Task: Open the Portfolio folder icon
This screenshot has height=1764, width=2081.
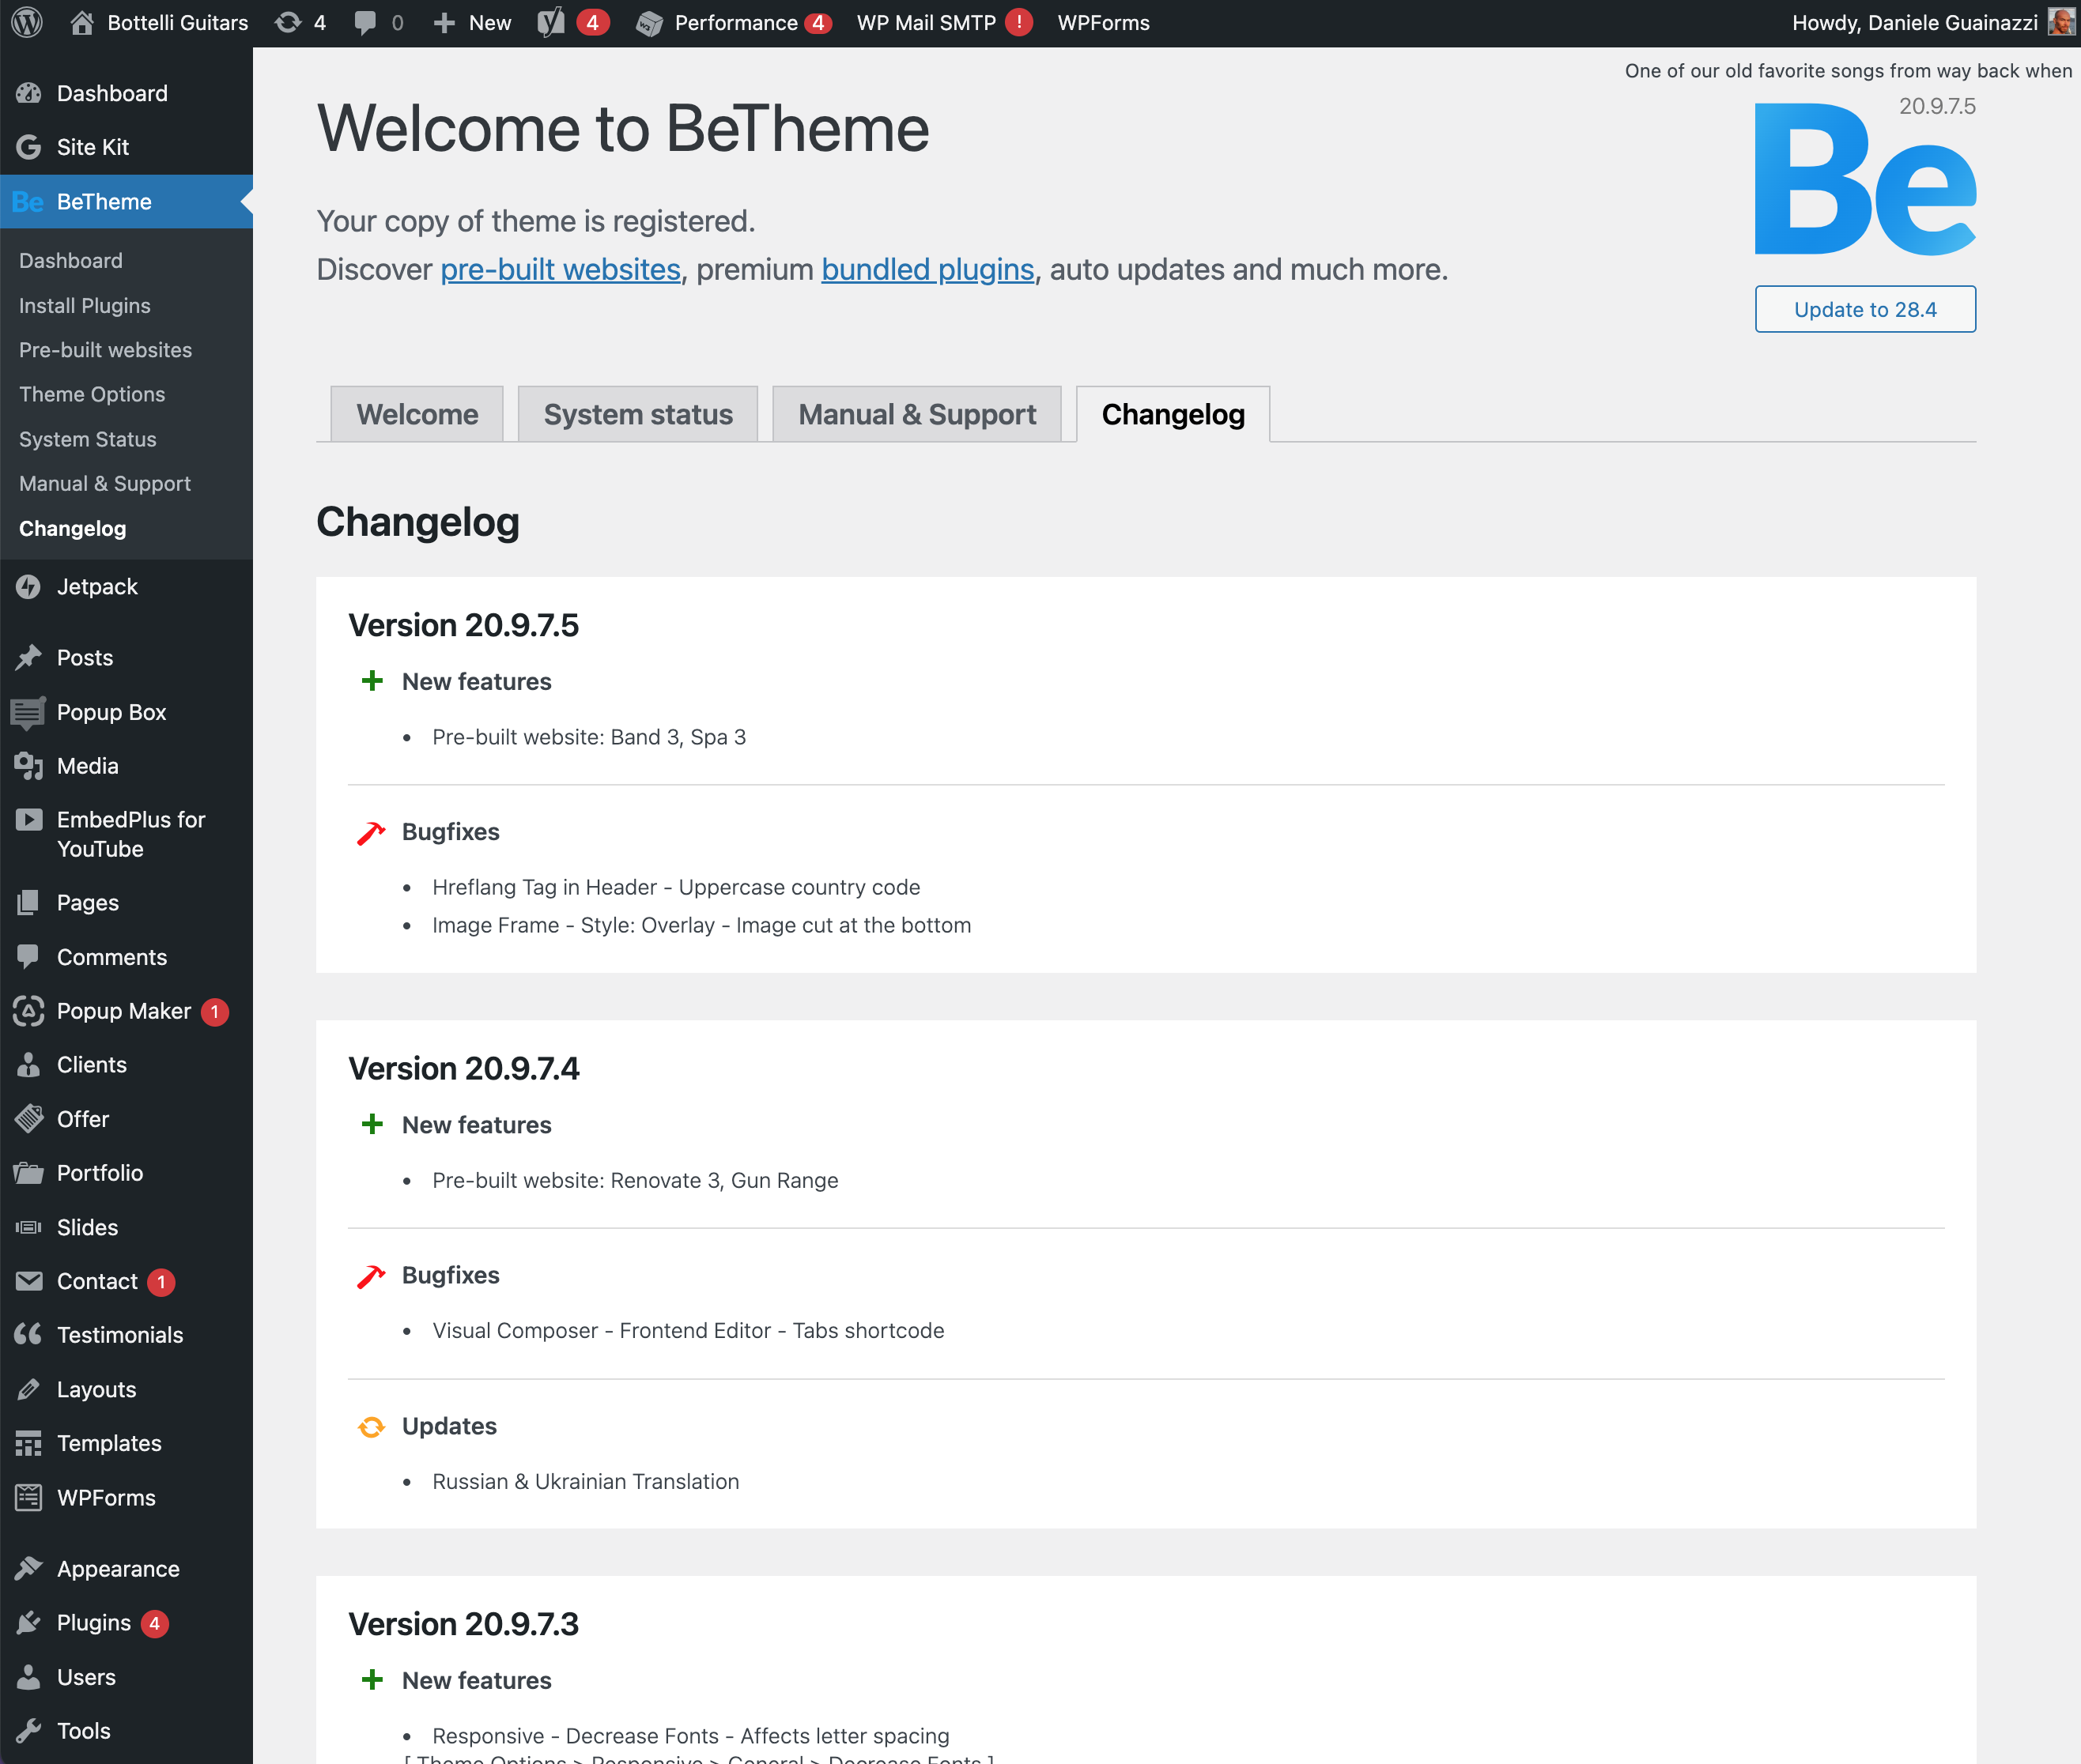Action: click(x=28, y=1173)
